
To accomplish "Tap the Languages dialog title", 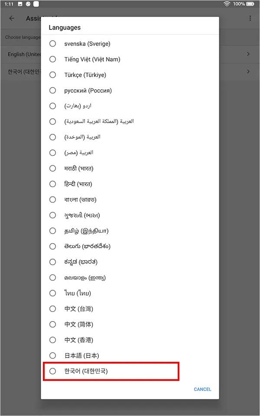I will coord(65,27).
